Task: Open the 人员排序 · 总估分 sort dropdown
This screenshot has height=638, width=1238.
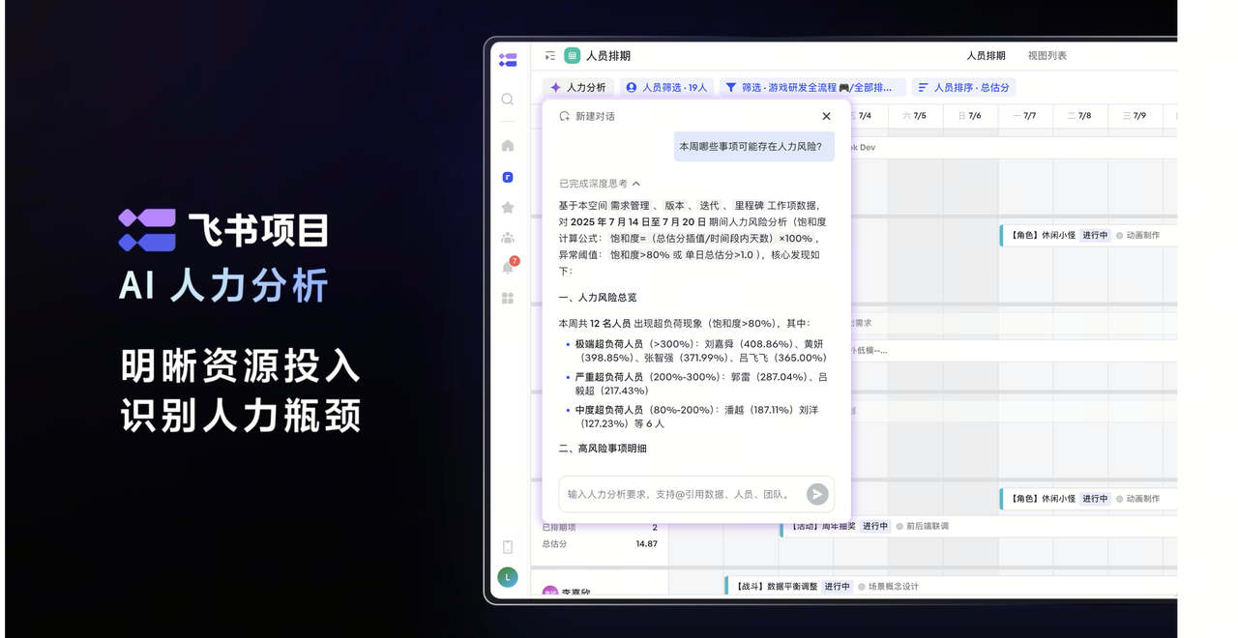Action: [962, 88]
